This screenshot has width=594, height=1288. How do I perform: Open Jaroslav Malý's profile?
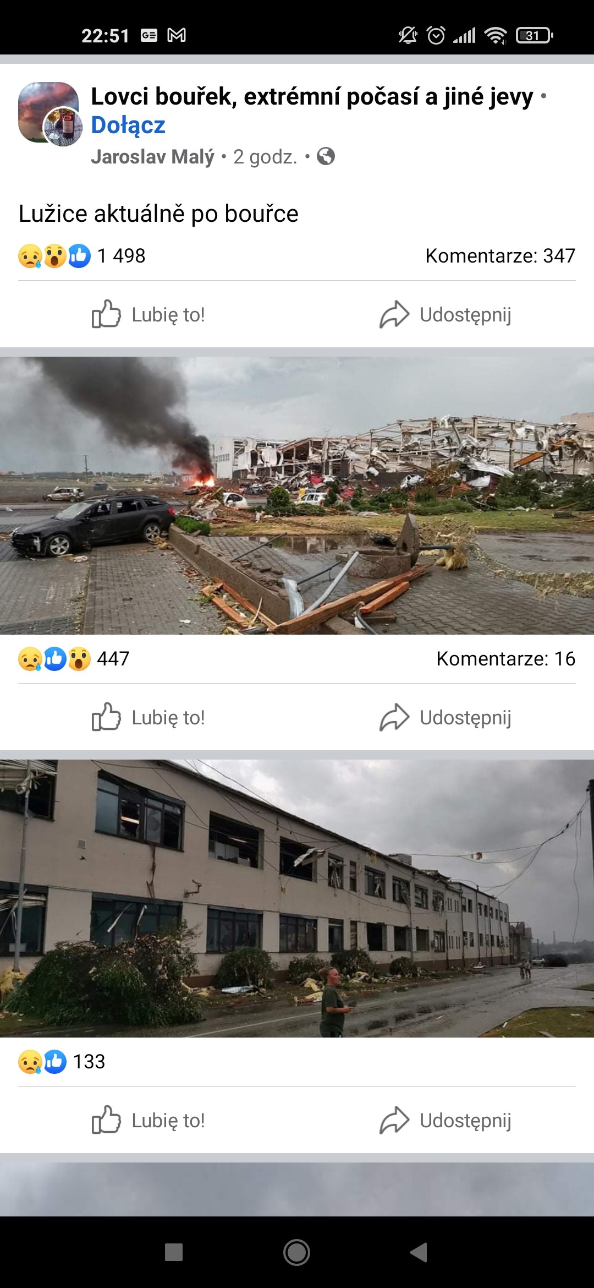[152, 157]
